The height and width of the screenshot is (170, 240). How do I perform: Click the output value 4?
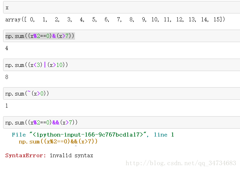[x=7, y=48]
